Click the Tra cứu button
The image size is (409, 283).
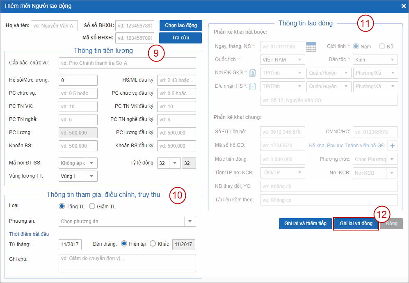pos(181,38)
